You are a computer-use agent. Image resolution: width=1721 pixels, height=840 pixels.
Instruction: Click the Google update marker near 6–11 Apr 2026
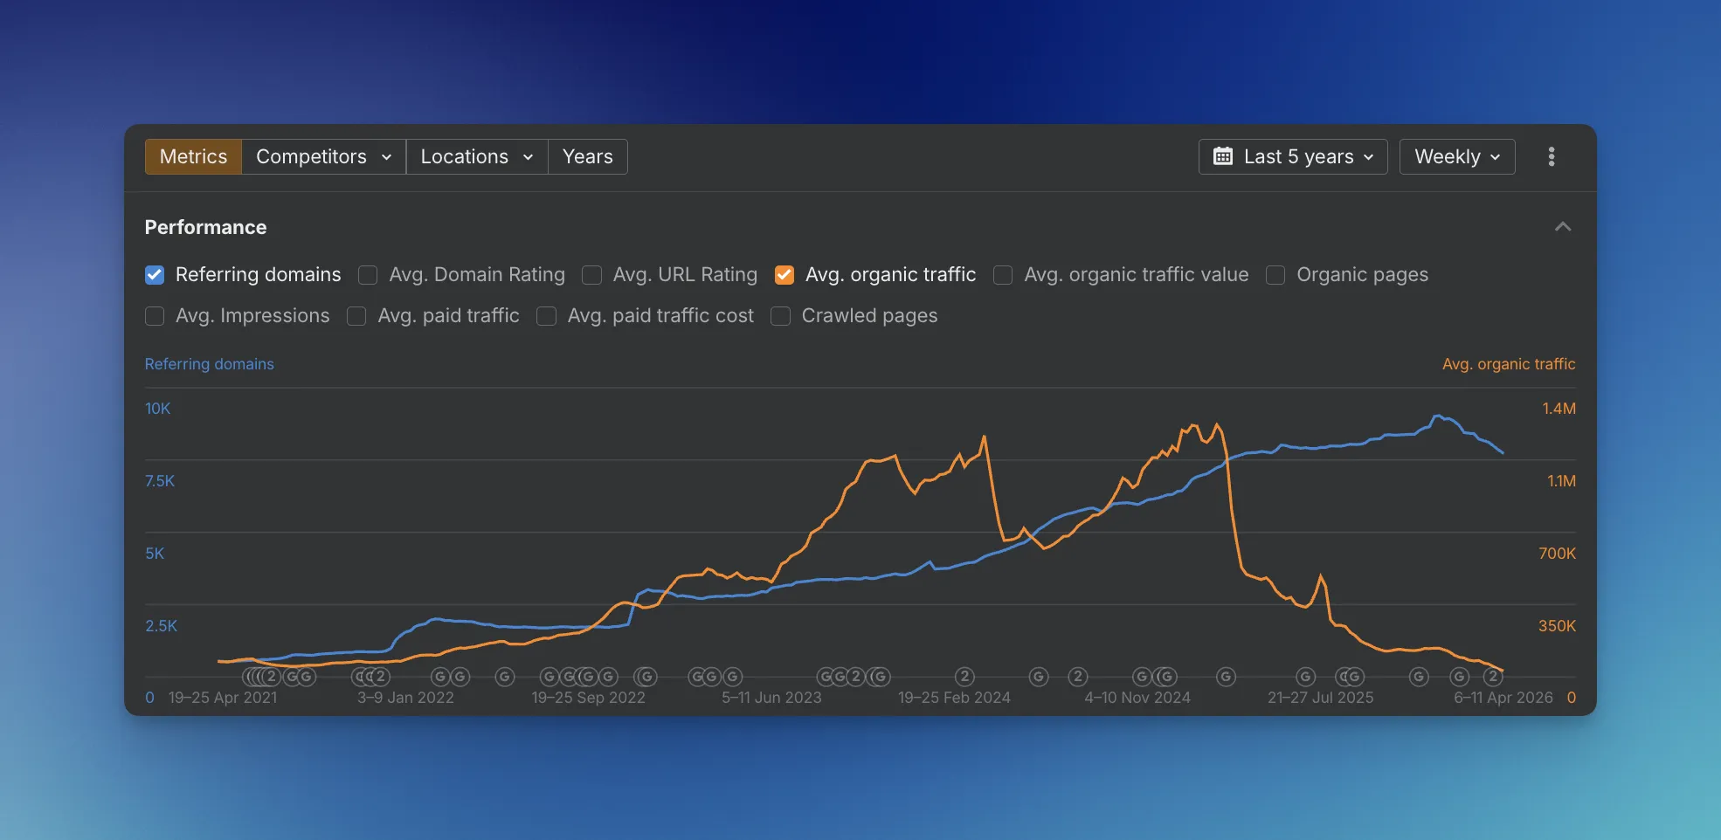pyautogui.click(x=1460, y=677)
